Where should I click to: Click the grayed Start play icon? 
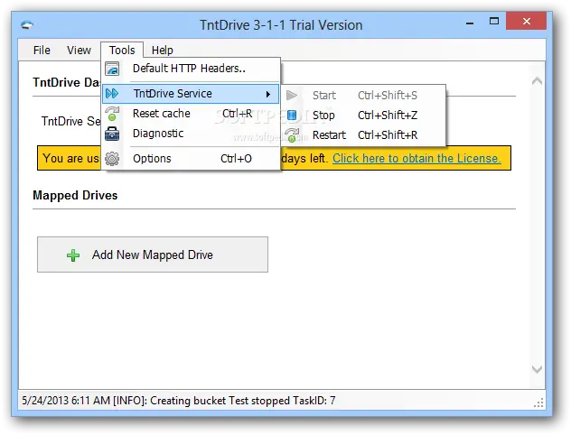[x=292, y=96]
